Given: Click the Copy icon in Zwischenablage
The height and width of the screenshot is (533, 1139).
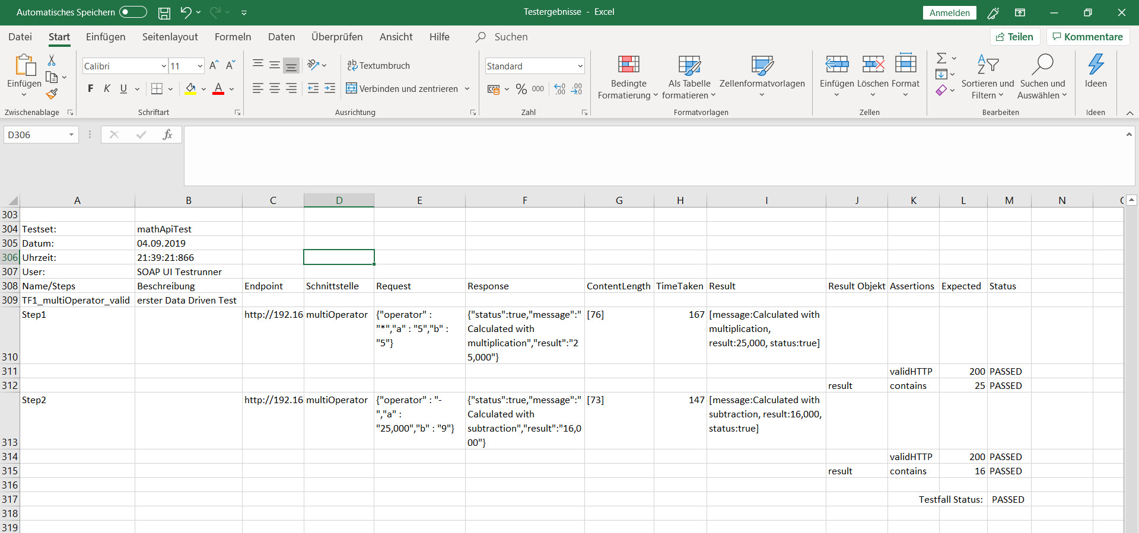Looking at the screenshot, I should [52, 77].
